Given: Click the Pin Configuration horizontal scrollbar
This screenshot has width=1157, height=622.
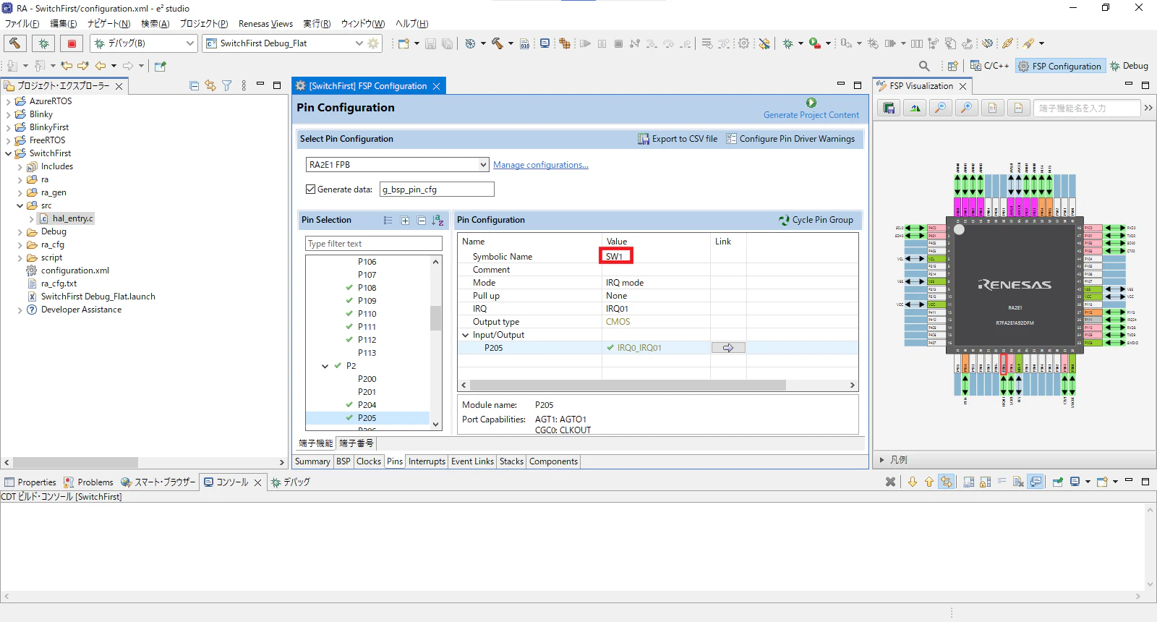Looking at the screenshot, I should pos(628,385).
